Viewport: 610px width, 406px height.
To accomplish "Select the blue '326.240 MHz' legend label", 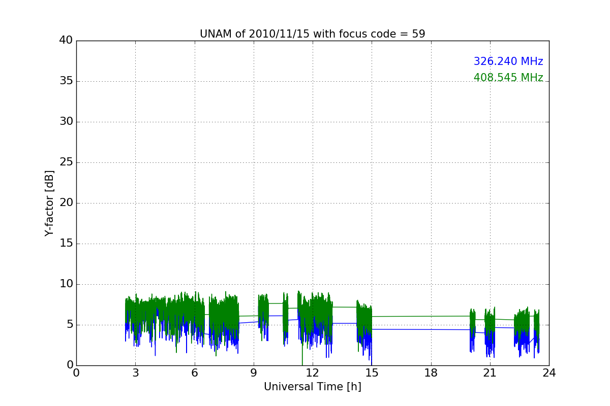I will [x=508, y=61].
